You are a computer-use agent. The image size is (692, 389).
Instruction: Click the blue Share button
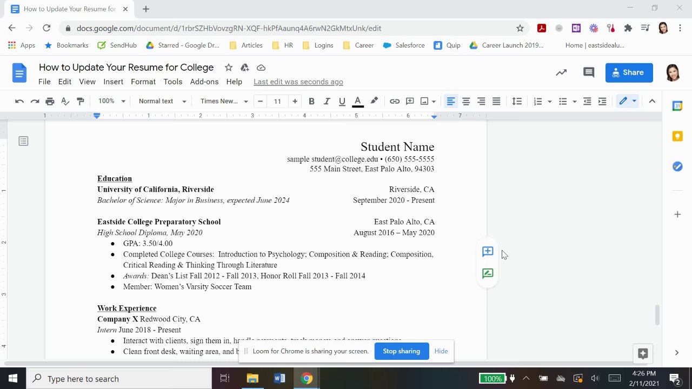pyautogui.click(x=629, y=72)
